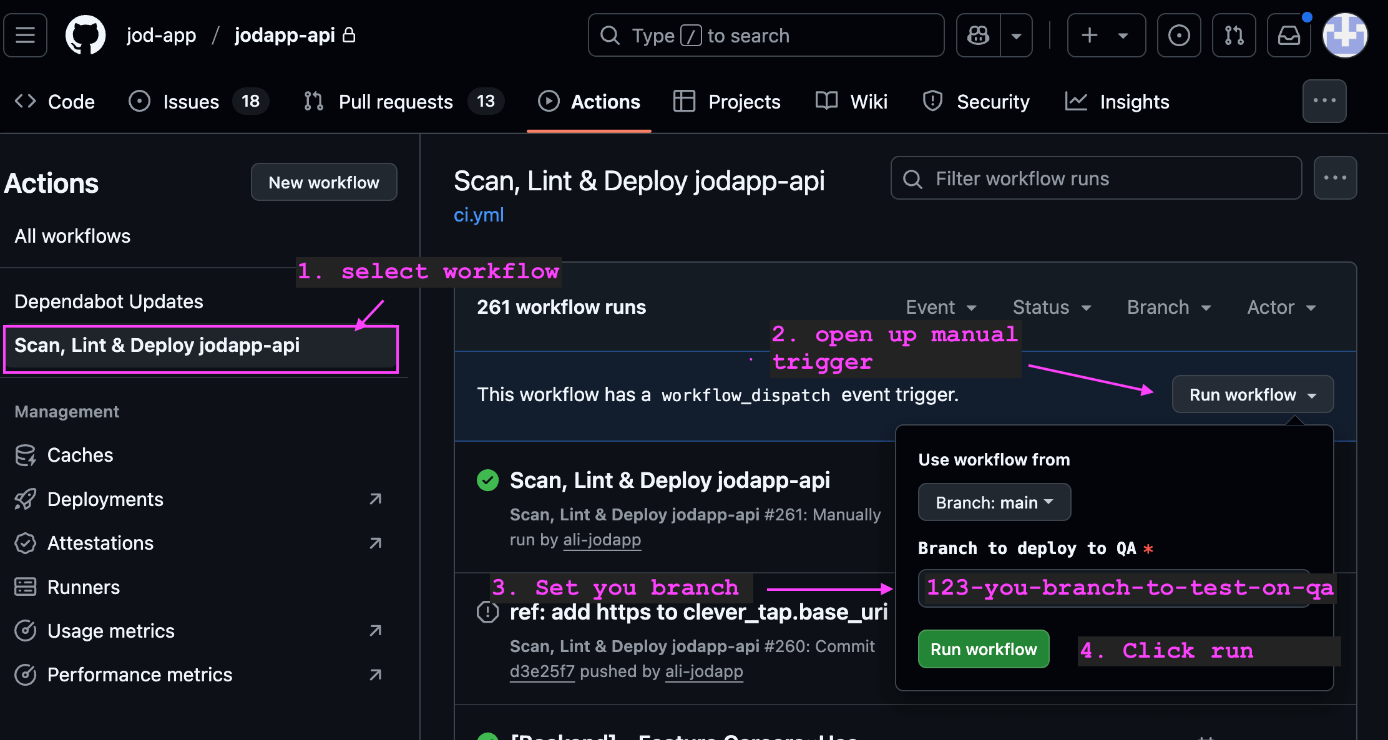Open the Copilot chat icon
The image size is (1388, 740).
[978, 36]
